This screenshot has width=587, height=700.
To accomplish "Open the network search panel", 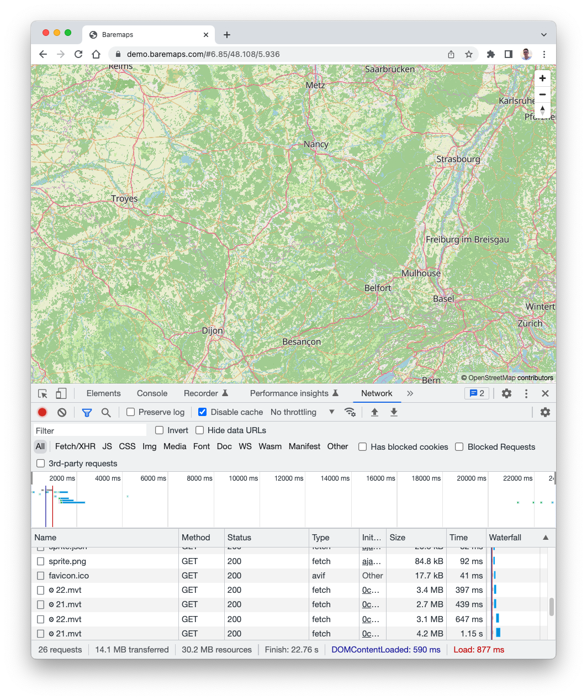I will point(106,412).
